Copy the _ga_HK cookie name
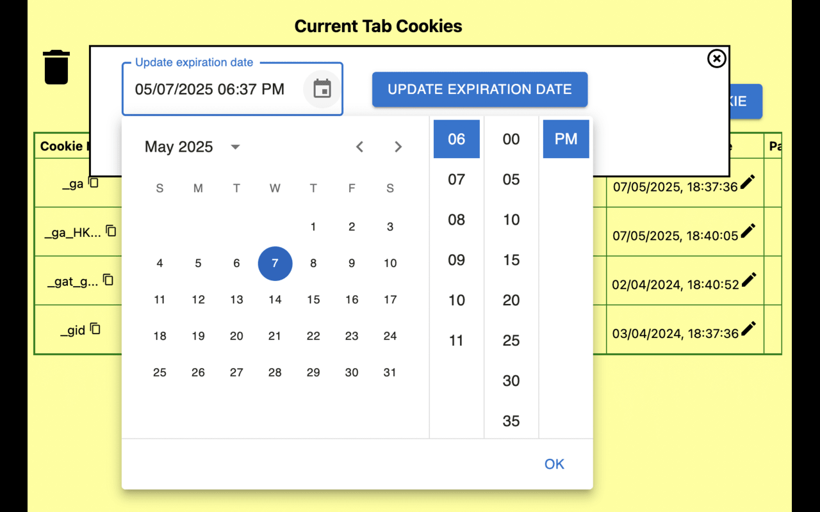Screen dimensions: 820x512 110,230
